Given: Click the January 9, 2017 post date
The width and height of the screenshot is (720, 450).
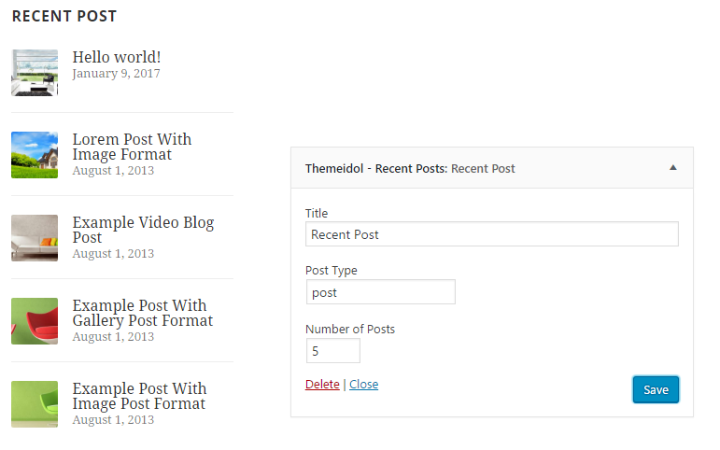Looking at the screenshot, I should (116, 74).
